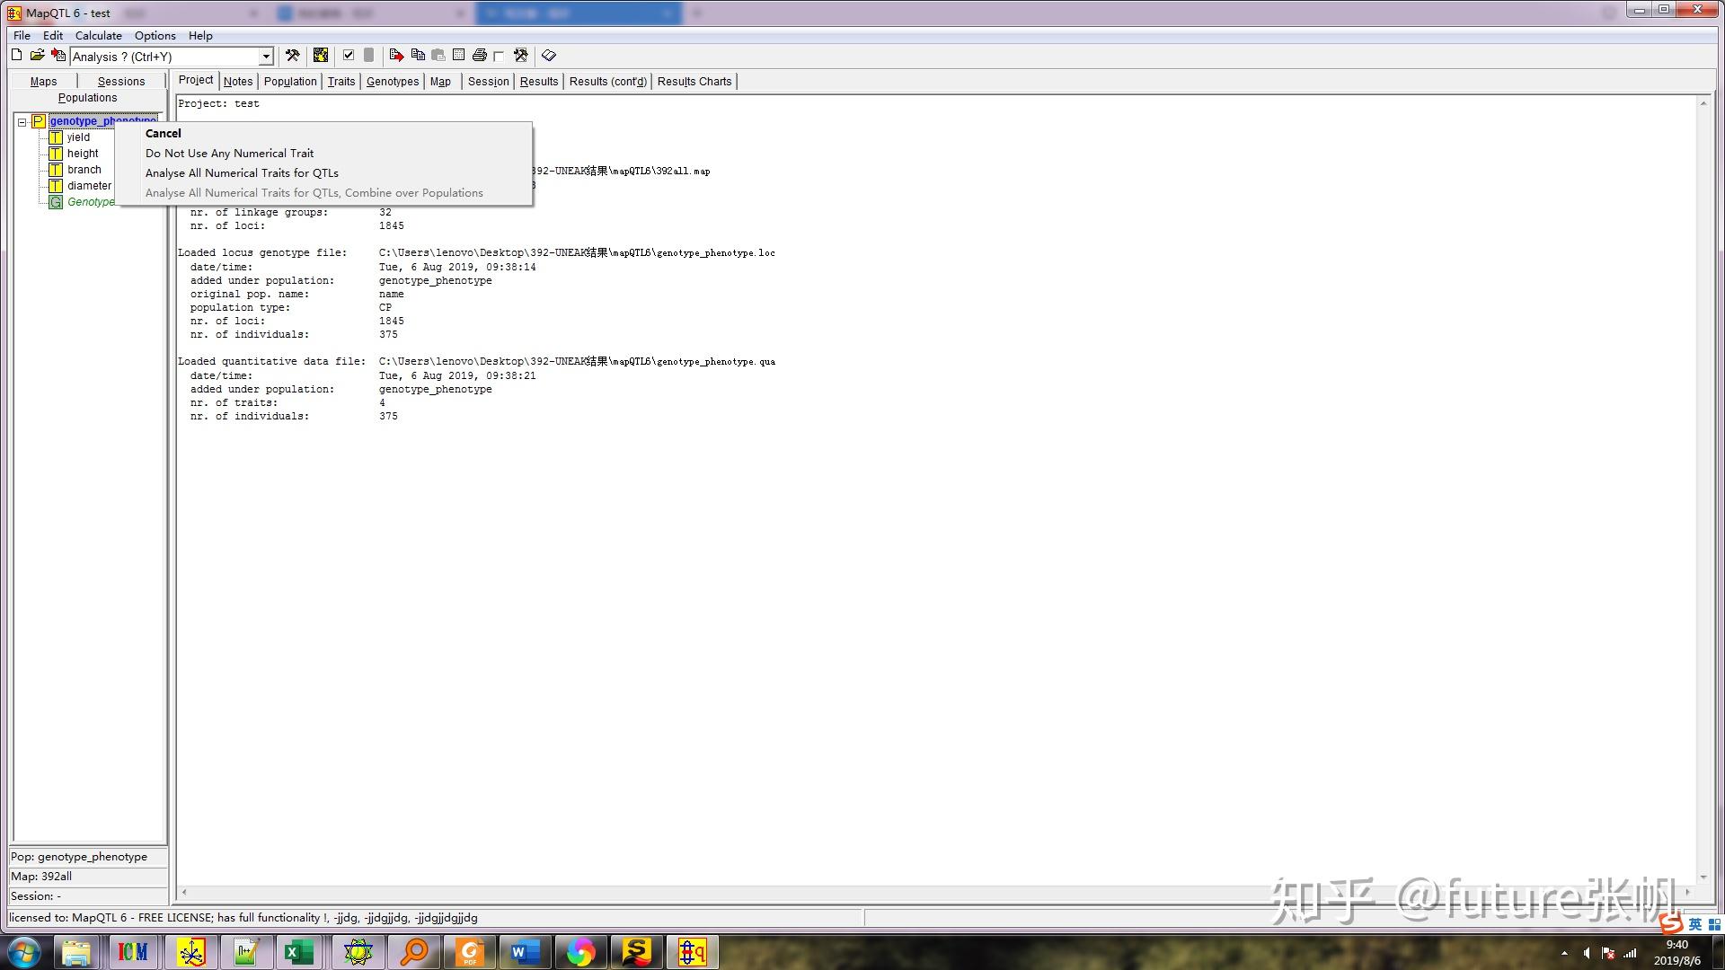This screenshot has width=1725, height=970.
Task: Open the Analysis dropdown arrow
Action: coord(266,57)
